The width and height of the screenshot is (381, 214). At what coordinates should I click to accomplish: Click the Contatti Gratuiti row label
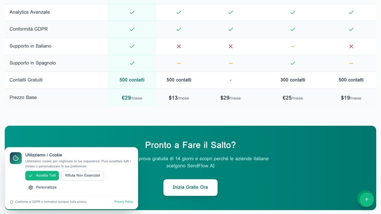pyautogui.click(x=26, y=80)
